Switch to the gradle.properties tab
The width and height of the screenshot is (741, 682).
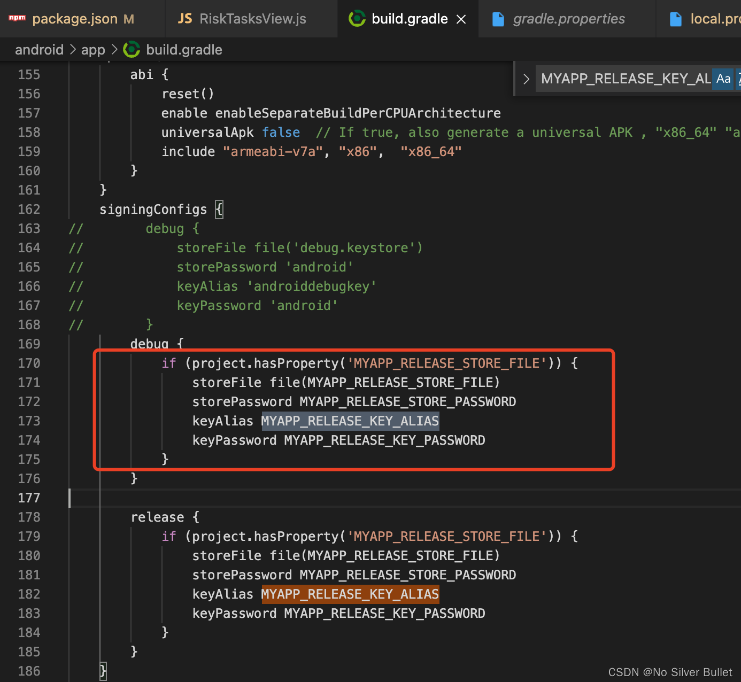point(568,18)
